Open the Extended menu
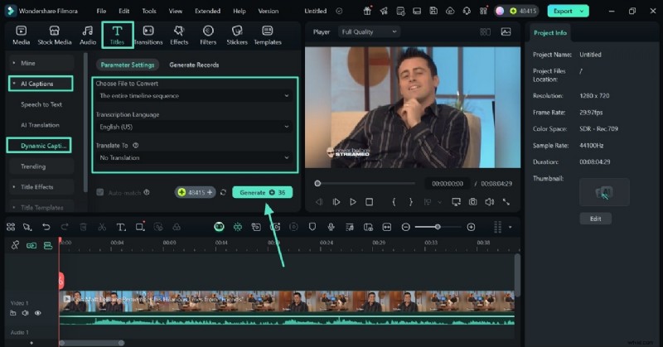Screen dimensions: 663x347 [x=207, y=12]
